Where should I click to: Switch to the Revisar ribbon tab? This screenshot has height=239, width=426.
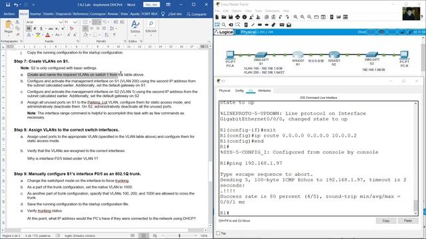[112, 14]
